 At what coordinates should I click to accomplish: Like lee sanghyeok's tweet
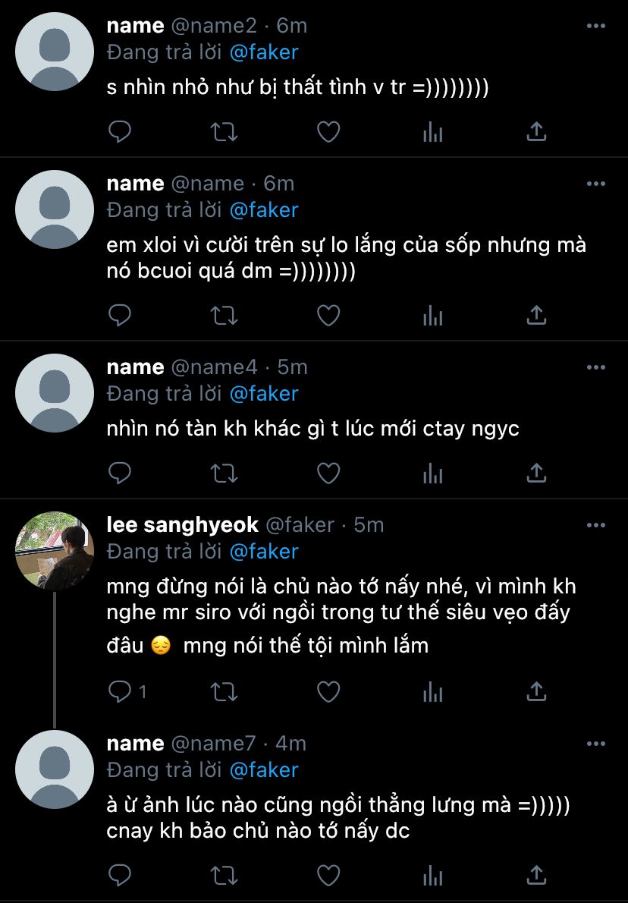point(328,691)
